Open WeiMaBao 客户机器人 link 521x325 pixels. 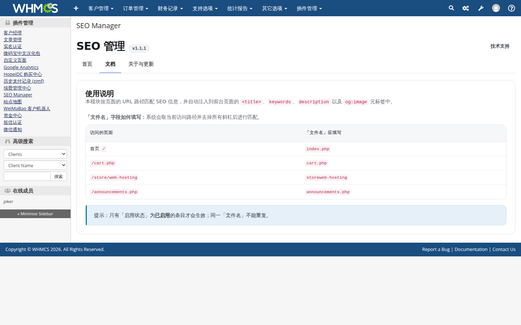pos(27,109)
